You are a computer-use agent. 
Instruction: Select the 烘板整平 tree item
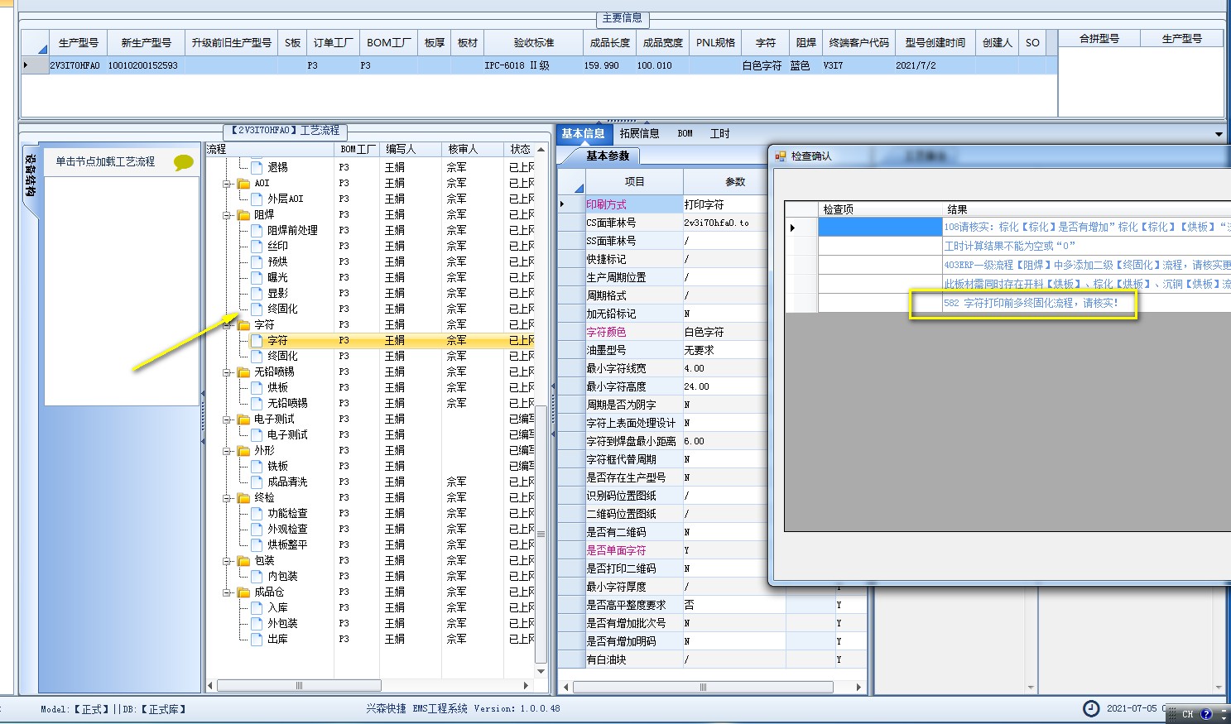click(x=287, y=544)
